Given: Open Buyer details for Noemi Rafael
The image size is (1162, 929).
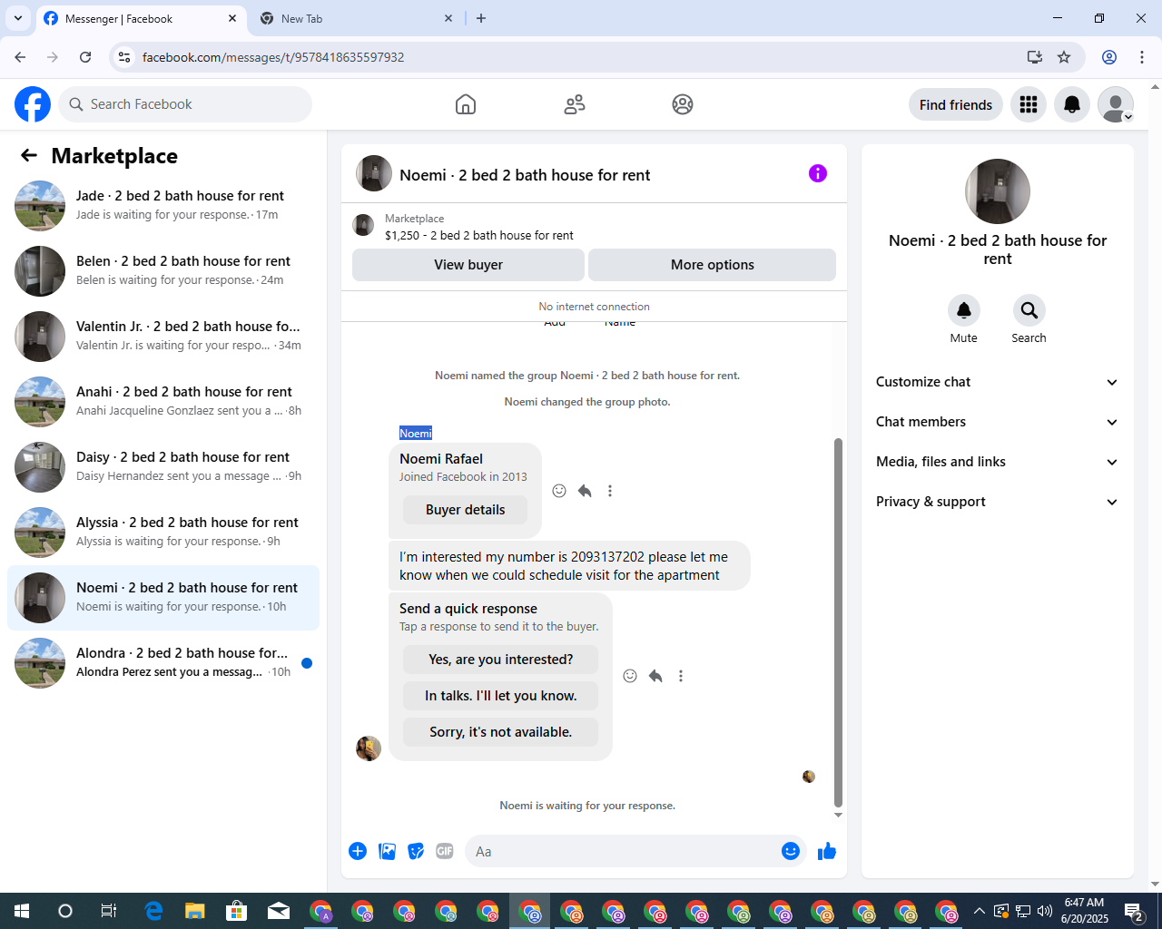Looking at the screenshot, I should [x=466, y=510].
